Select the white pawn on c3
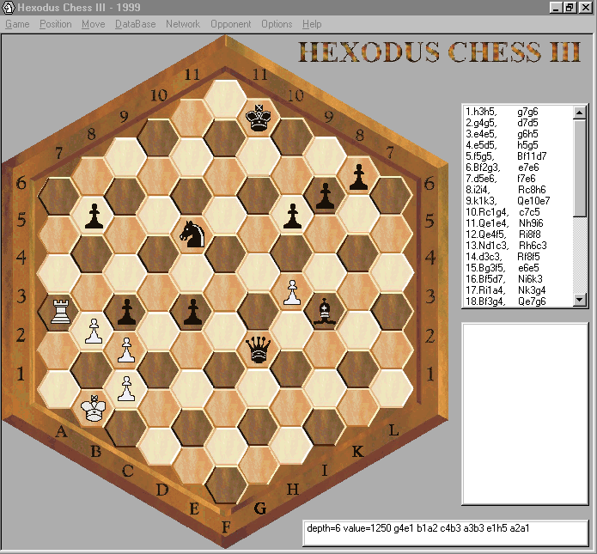This screenshot has height=554, width=597. (126, 350)
